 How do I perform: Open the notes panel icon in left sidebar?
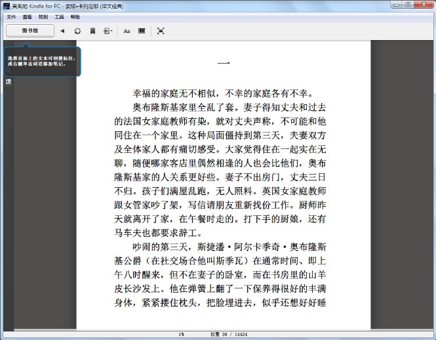point(9,82)
